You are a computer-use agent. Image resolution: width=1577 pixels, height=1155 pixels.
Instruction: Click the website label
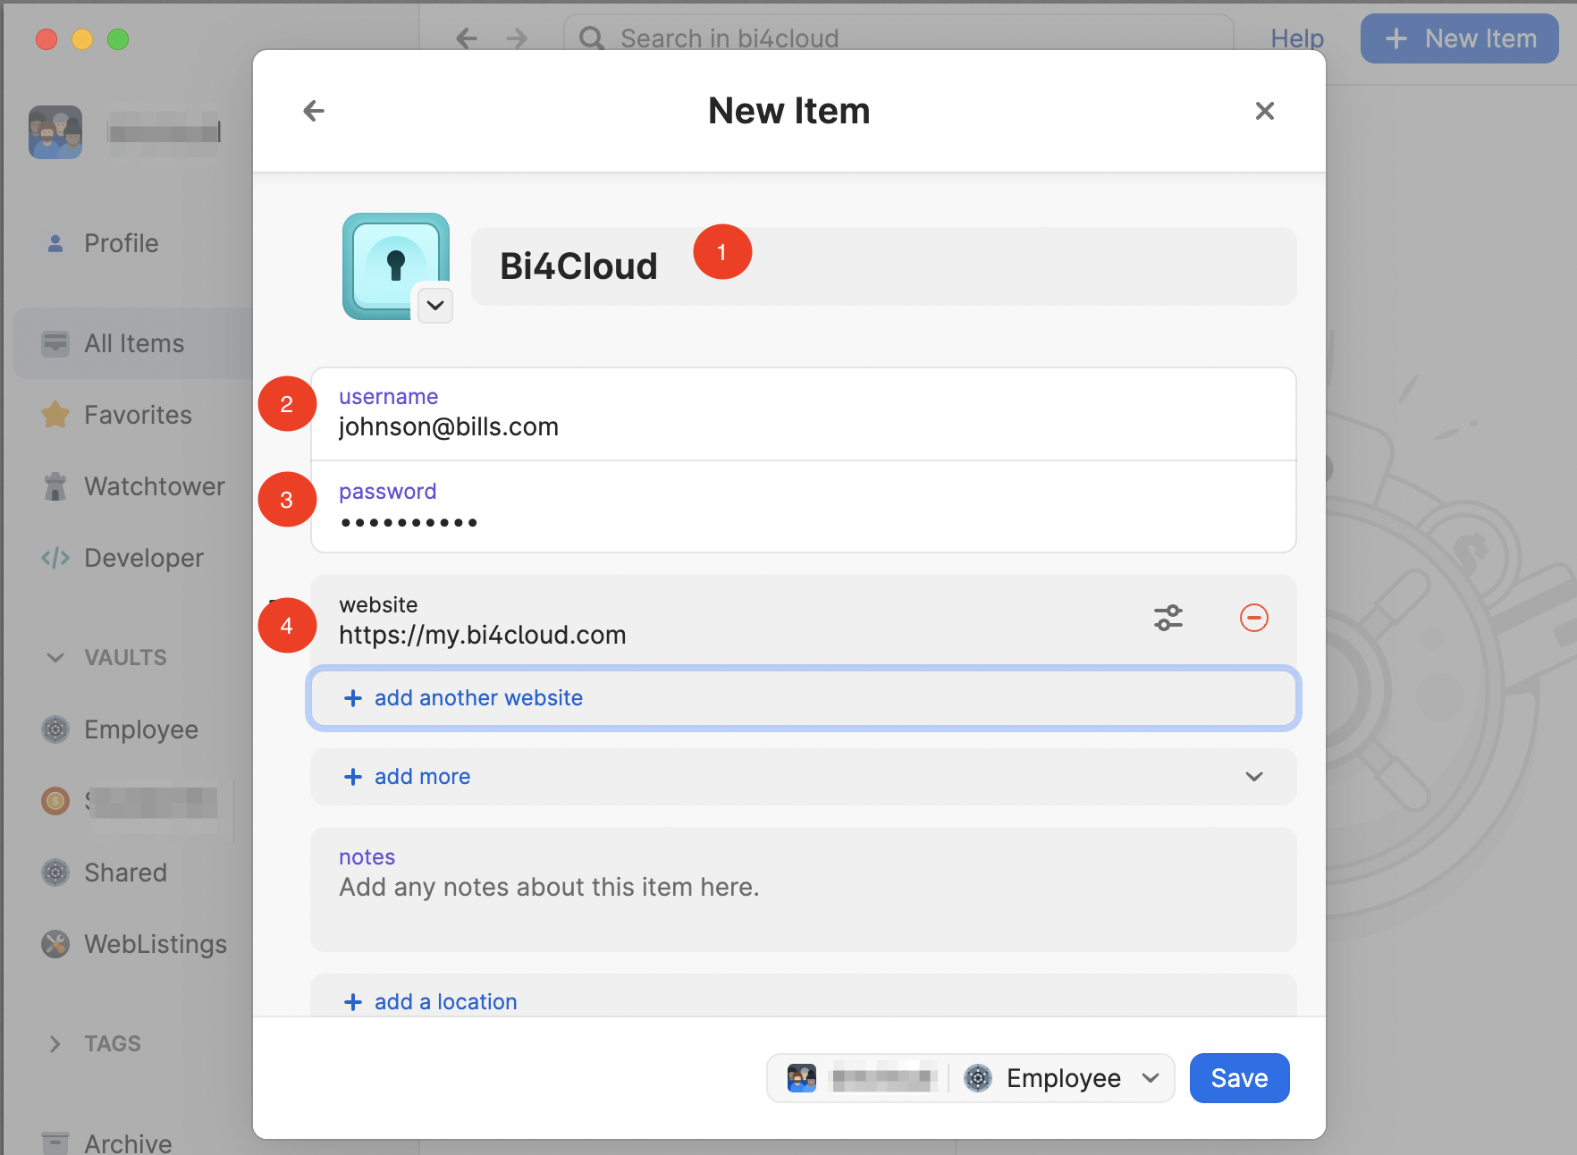(378, 605)
